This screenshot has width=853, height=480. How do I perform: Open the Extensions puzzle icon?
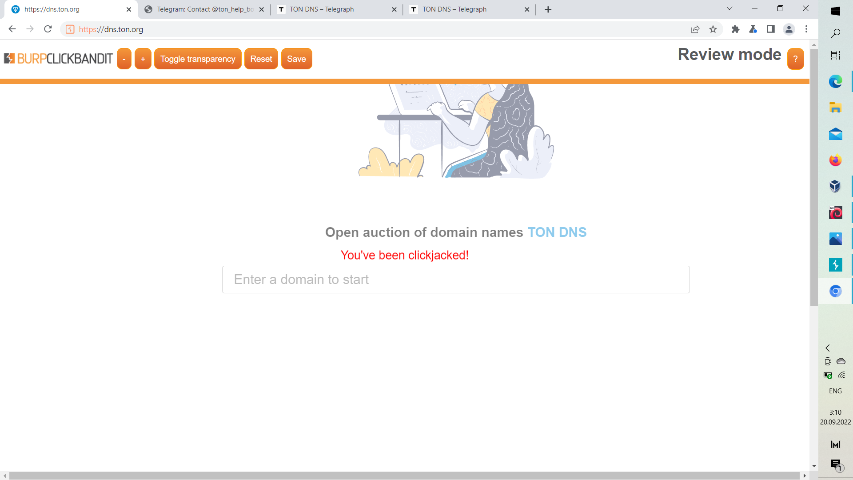[x=735, y=29]
